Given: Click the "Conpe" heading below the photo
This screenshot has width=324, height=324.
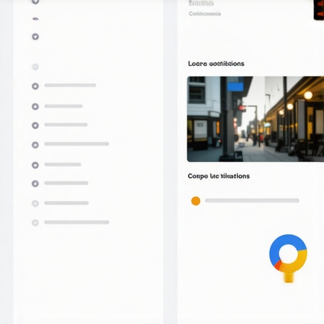Looking at the screenshot, I should tap(218, 176).
